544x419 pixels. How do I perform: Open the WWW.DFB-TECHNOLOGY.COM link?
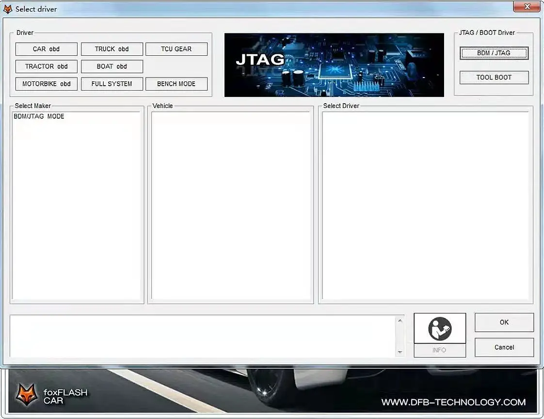coord(453,402)
